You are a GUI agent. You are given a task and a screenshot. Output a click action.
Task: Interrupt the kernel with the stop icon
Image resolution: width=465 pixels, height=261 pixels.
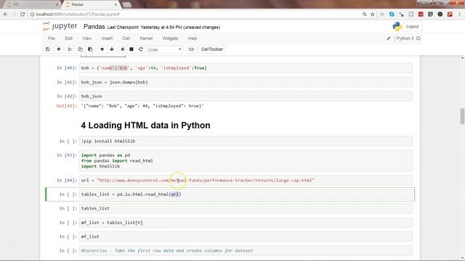tap(132, 49)
